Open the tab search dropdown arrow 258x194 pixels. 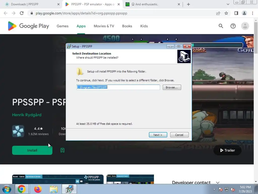click(228, 4)
